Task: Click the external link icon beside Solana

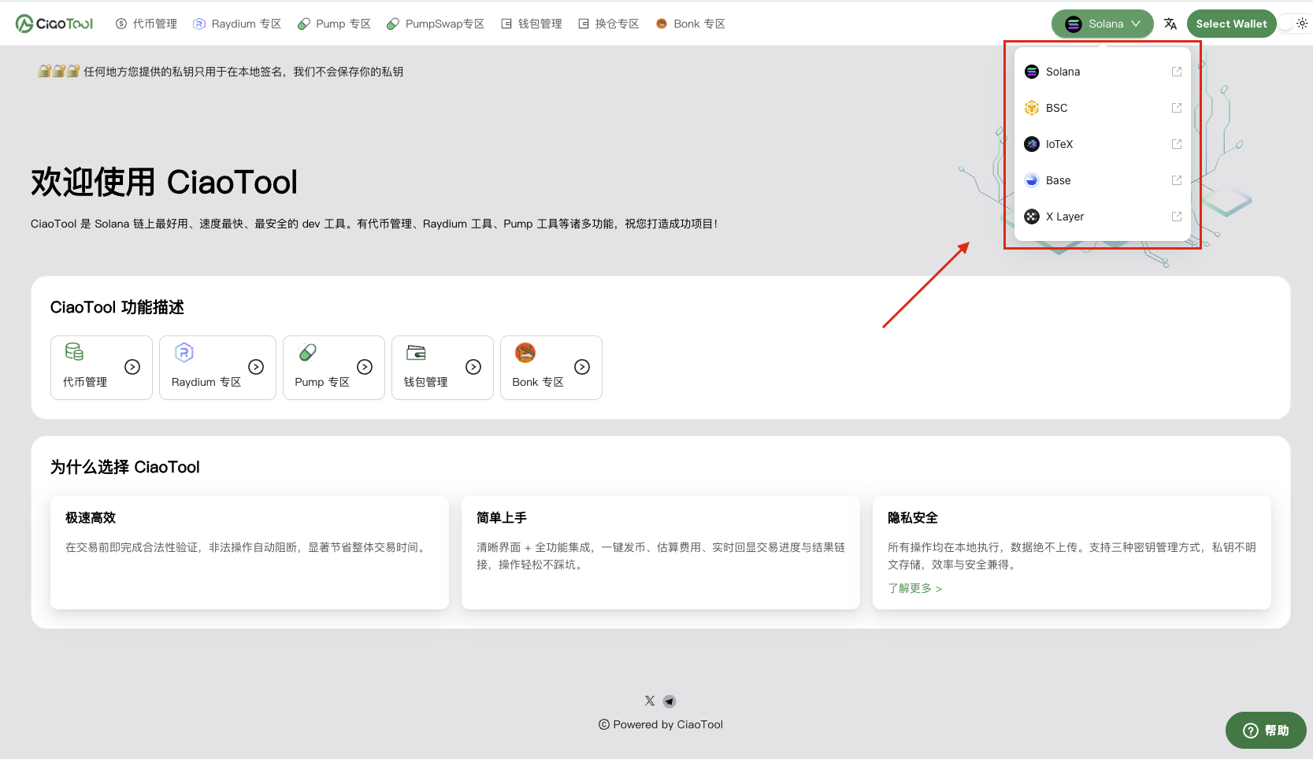Action: (1177, 72)
